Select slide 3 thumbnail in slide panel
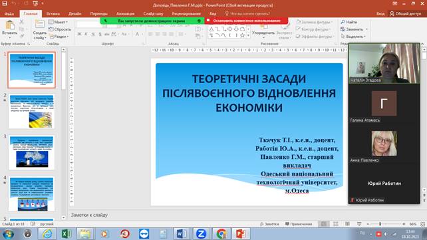 31,152
